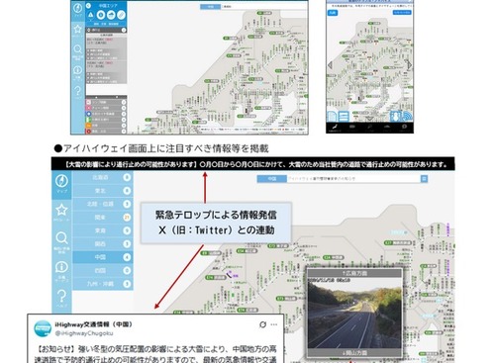Focus search field in upper desktop screenshot
495x363 pixels.
(x=263, y=6)
